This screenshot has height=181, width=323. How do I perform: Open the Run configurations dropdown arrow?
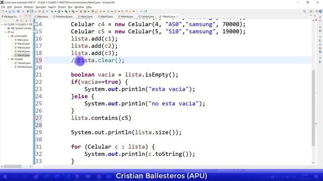click(62, 12)
